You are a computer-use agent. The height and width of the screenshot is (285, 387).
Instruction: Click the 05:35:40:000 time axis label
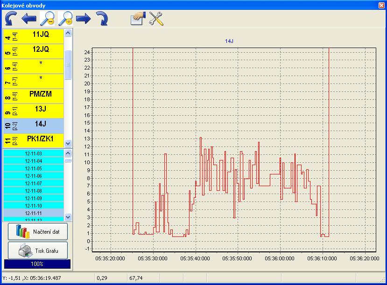click(195, 258)
